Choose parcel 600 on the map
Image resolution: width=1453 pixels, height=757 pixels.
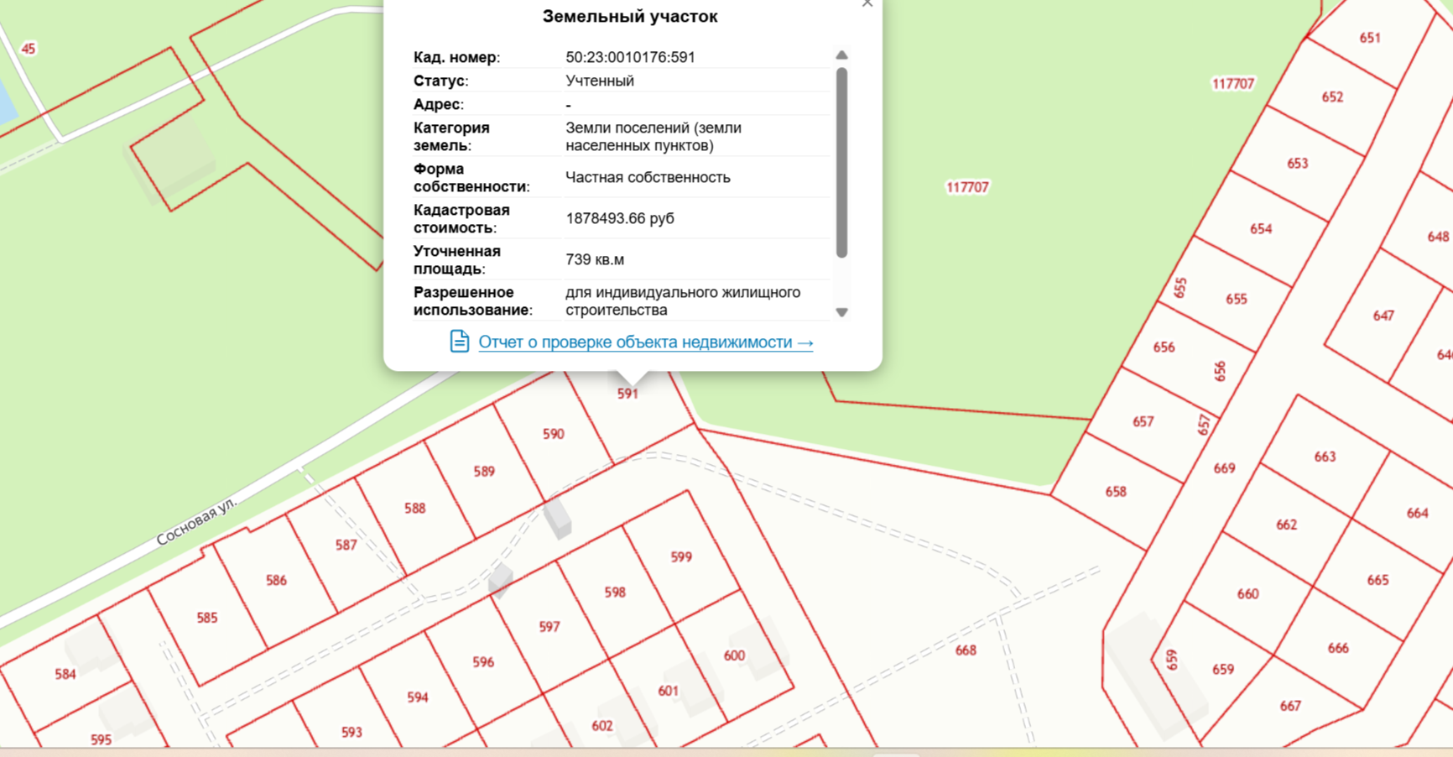click(734, 656)
